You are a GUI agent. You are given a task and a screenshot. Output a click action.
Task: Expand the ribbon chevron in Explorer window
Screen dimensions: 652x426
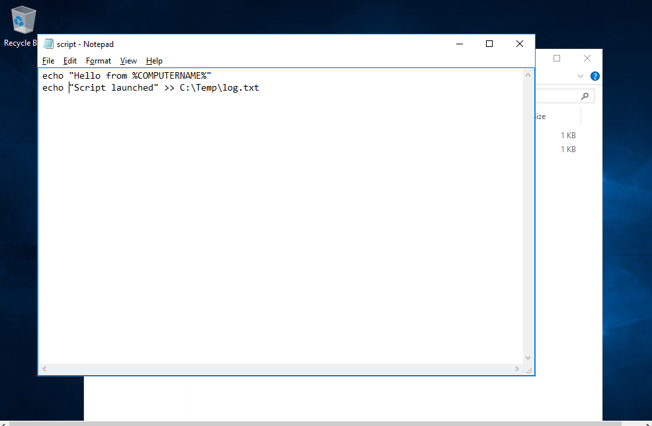tap(581, 76)
